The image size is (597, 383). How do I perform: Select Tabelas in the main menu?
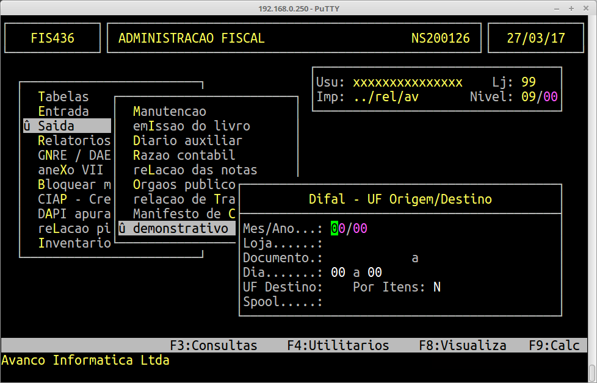pyautogui.click(x=63, y=96)
